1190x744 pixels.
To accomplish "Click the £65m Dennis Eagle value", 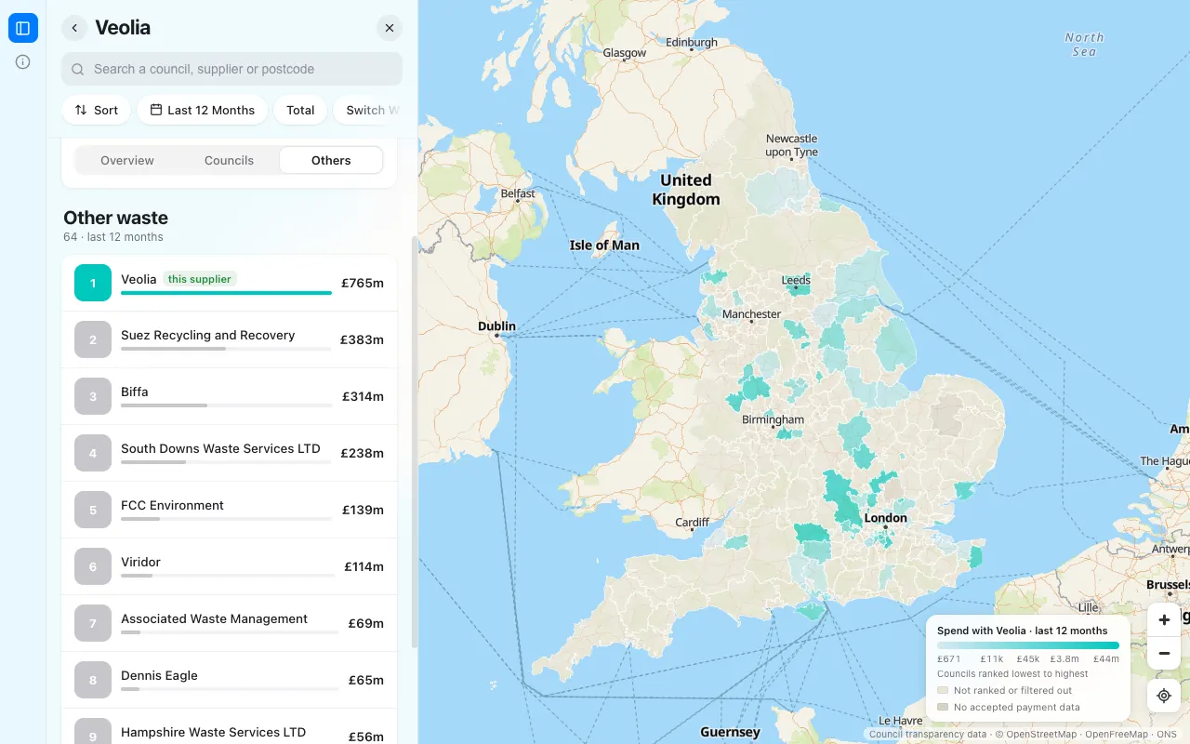I will (366, 680).
